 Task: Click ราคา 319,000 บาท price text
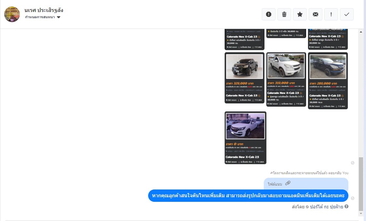[x=281, y=83]
